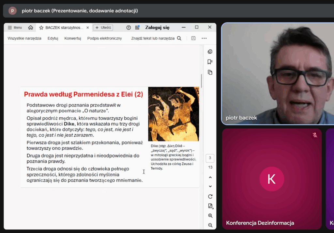This screenshot has width=334, height=233.
Task: Save the document with the disk icon
Action: [193, 38]
